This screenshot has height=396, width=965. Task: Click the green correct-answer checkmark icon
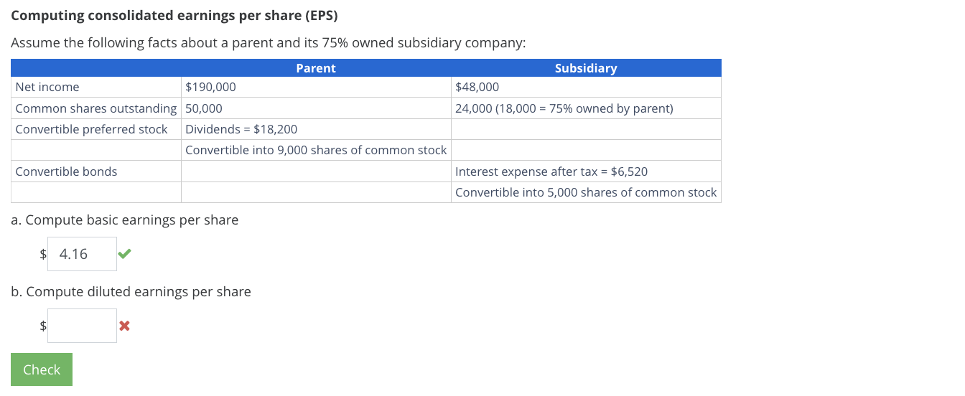tap(125, 253)
